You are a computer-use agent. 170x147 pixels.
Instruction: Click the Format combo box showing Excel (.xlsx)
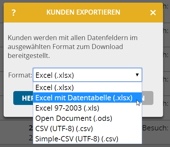click(x=87, y=75)
